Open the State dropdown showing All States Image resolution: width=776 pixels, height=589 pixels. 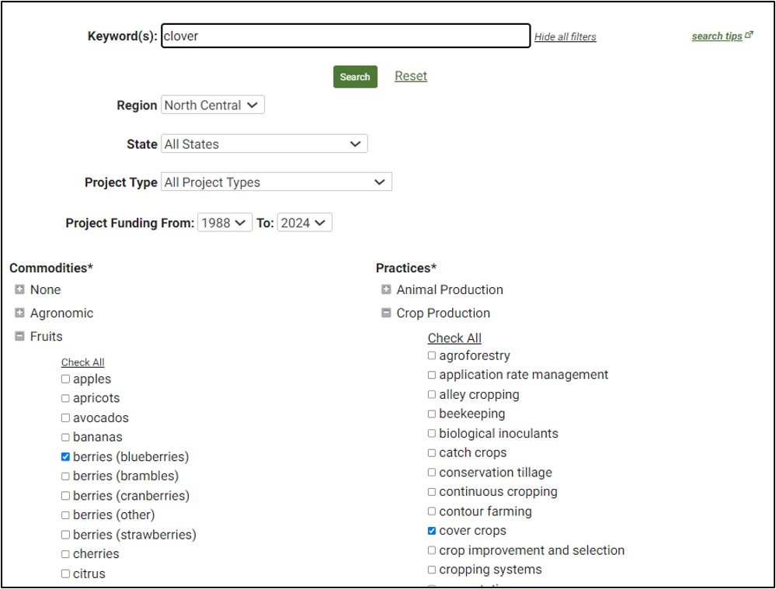pos(264,144)
